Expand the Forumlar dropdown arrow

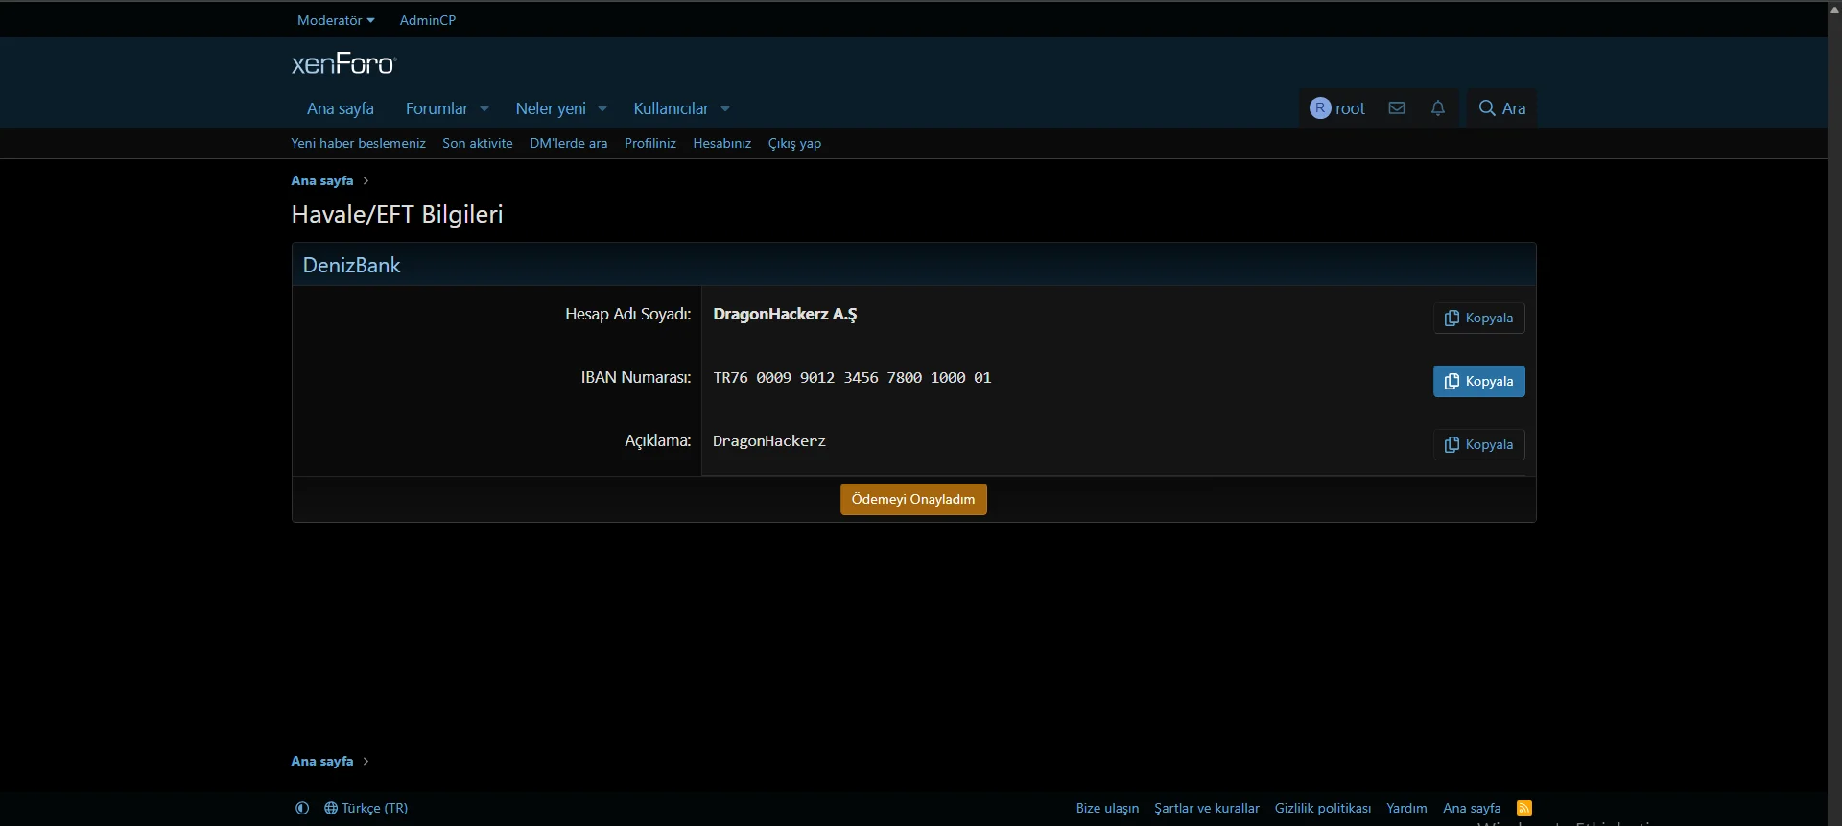[x=484, y=109]
